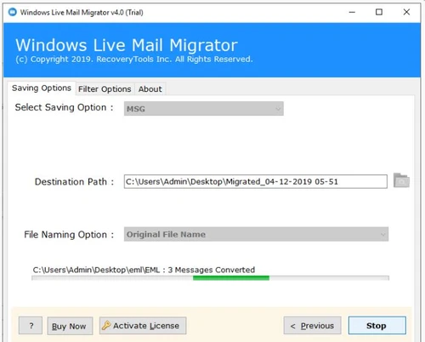Viewport: 425px width, 342px height.
Task: Click the folder browse icon beside Destination Path
Action: 401,180
